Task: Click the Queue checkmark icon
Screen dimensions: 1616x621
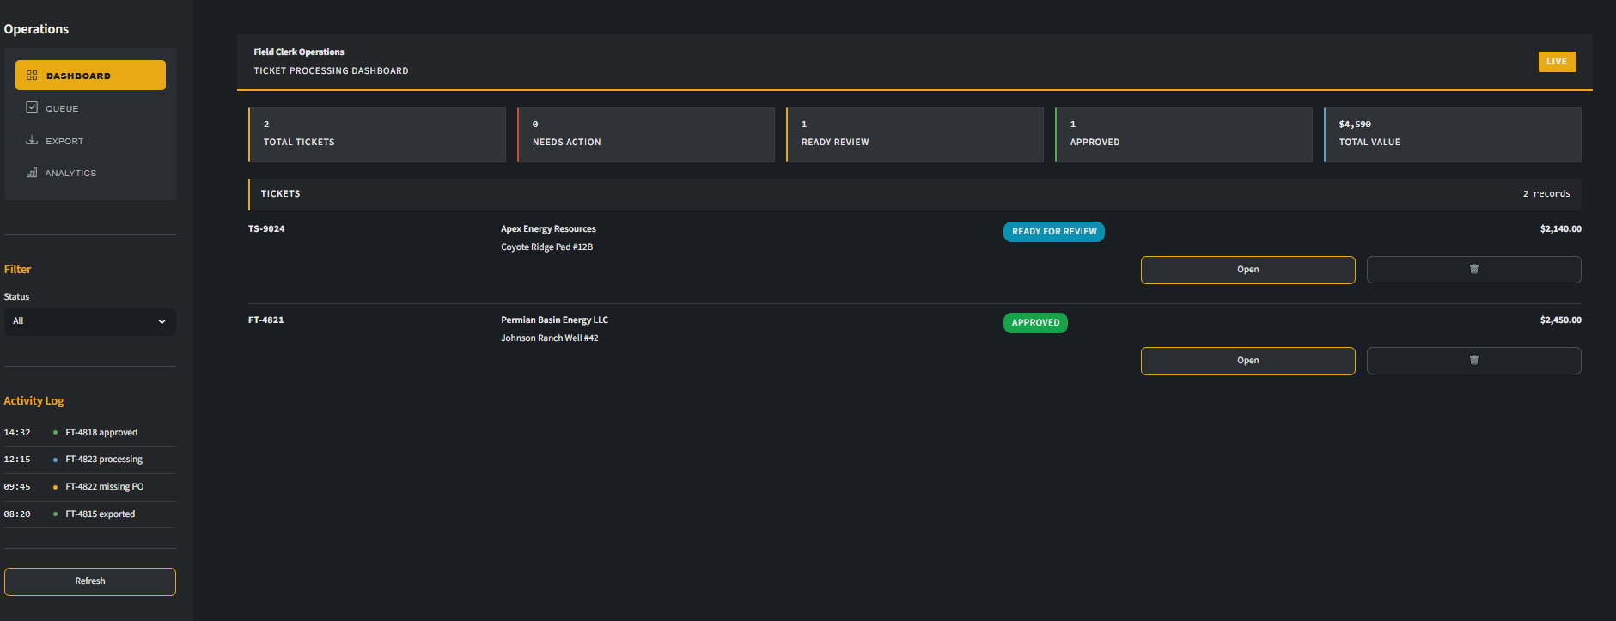Action: pyautogui.click(x=32, y=107)
